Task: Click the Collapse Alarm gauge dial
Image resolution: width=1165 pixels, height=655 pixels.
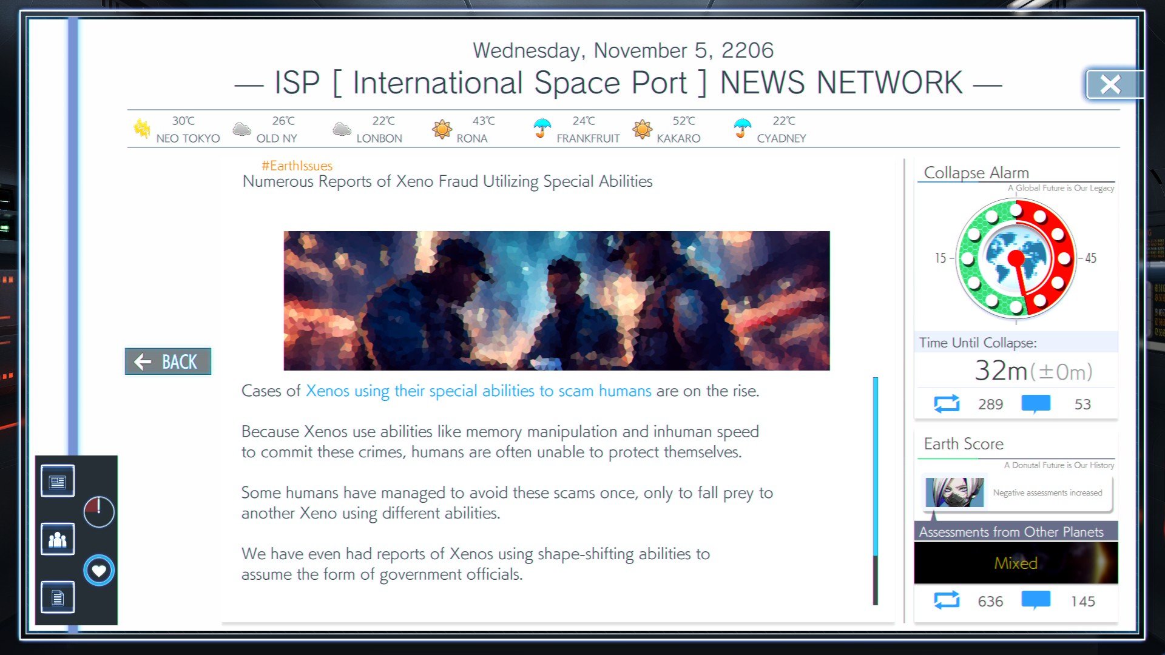Action: [x=1016, y=258]
